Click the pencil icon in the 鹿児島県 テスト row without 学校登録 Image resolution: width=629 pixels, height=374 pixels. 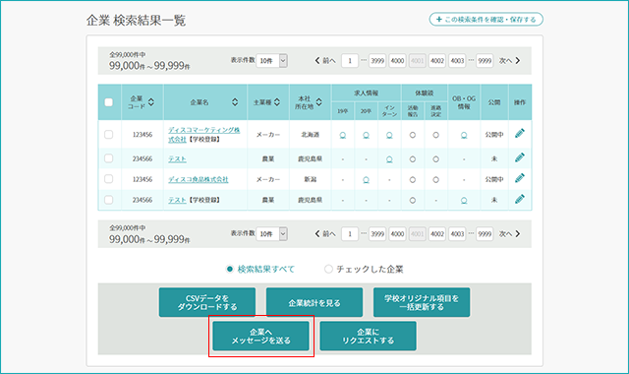[x=520, y=157]
